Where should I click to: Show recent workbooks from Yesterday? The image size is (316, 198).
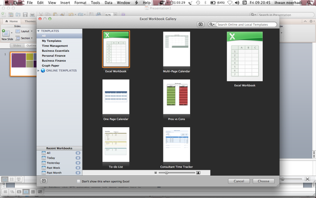tap(53, 163)
